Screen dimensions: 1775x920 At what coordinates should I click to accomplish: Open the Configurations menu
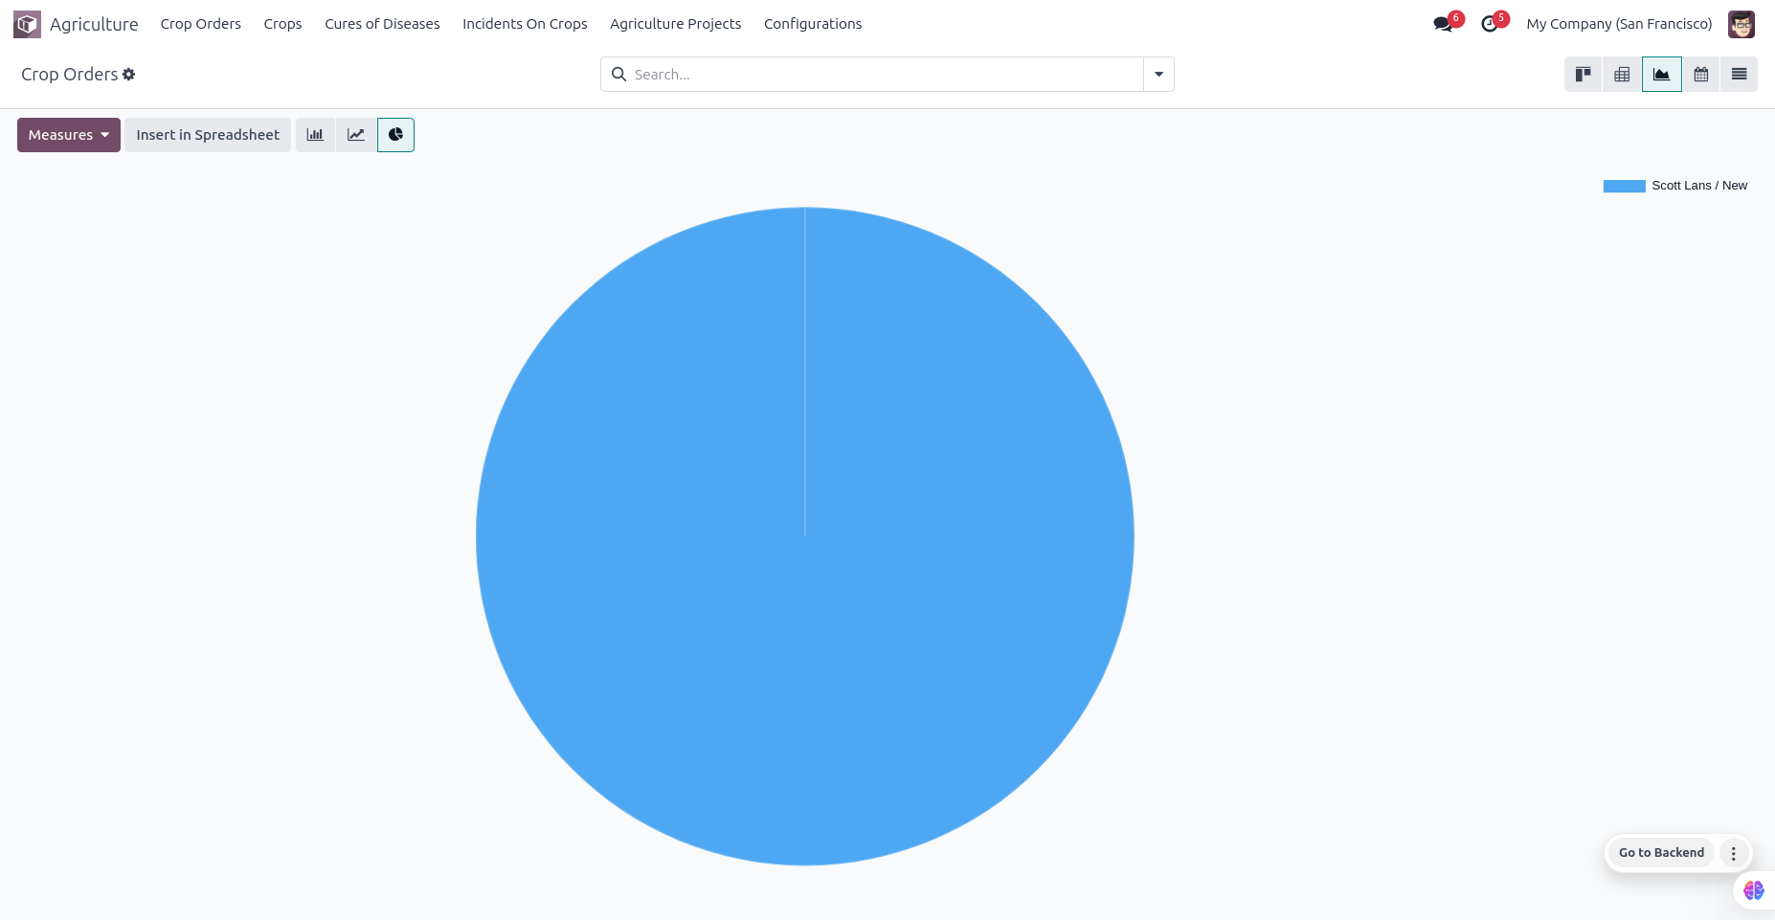pyautogui.click(x=812, y=24)
